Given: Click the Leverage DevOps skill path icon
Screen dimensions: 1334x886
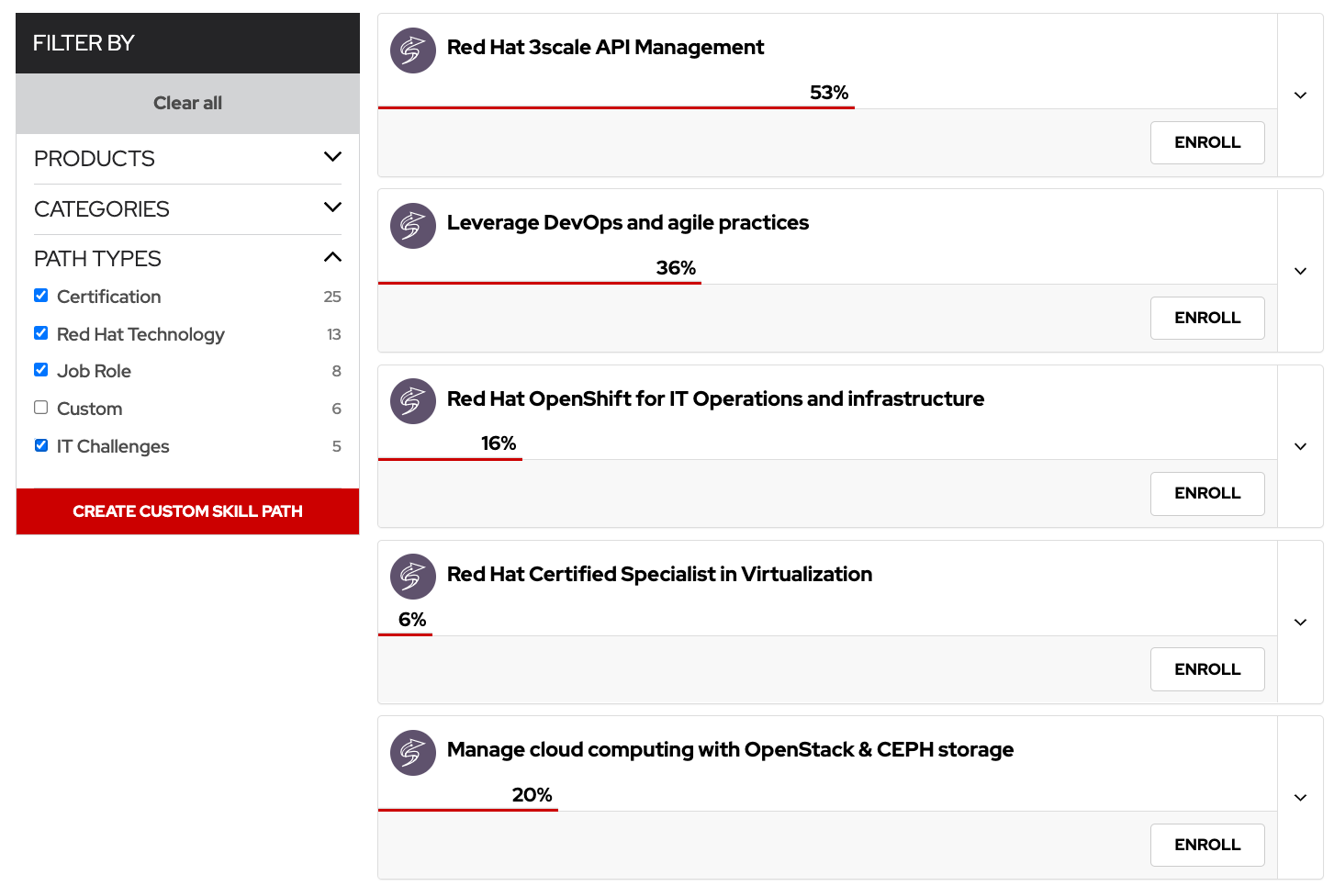Looking at the screenshot, I should tap(412, 226).
